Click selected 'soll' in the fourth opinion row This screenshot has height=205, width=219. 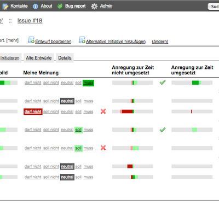[78, 130]
